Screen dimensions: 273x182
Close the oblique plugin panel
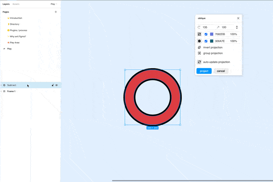(238, 18)
